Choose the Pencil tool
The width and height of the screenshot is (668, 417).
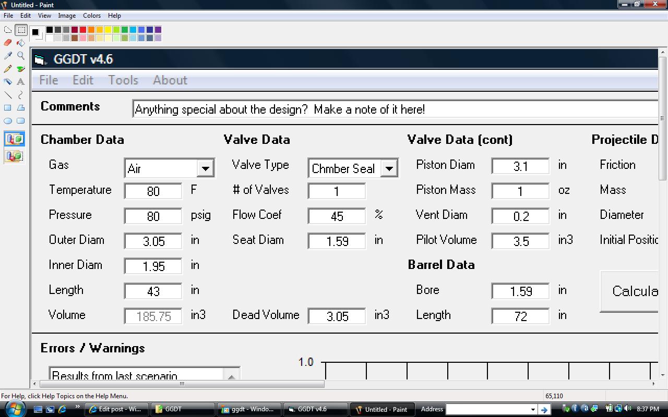click(x=8, y=69)
